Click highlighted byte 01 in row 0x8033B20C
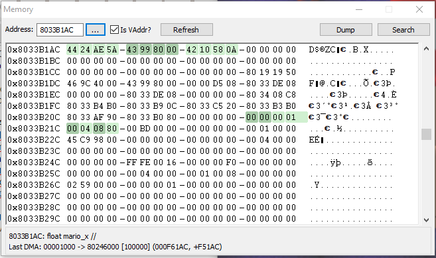The height and width of the screenshot is (258, 436). (291, 117)
